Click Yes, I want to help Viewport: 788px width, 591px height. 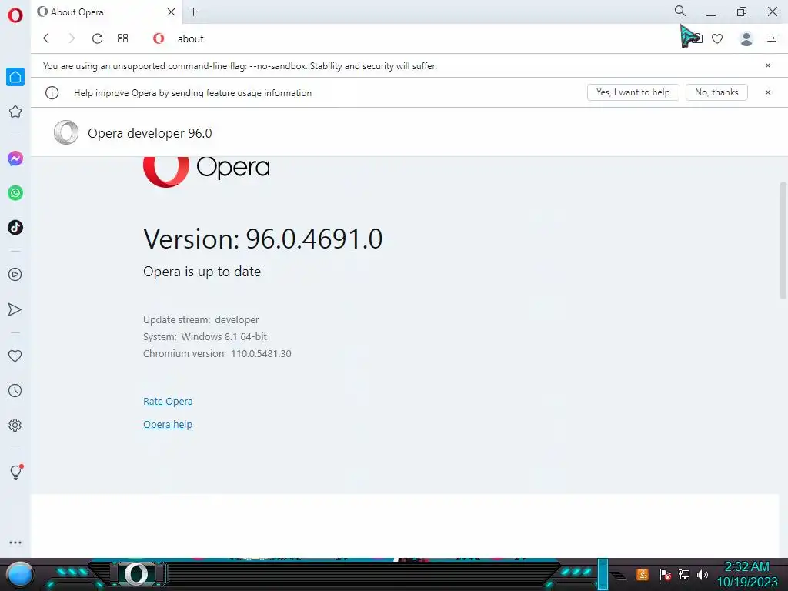tap(633, 92)
